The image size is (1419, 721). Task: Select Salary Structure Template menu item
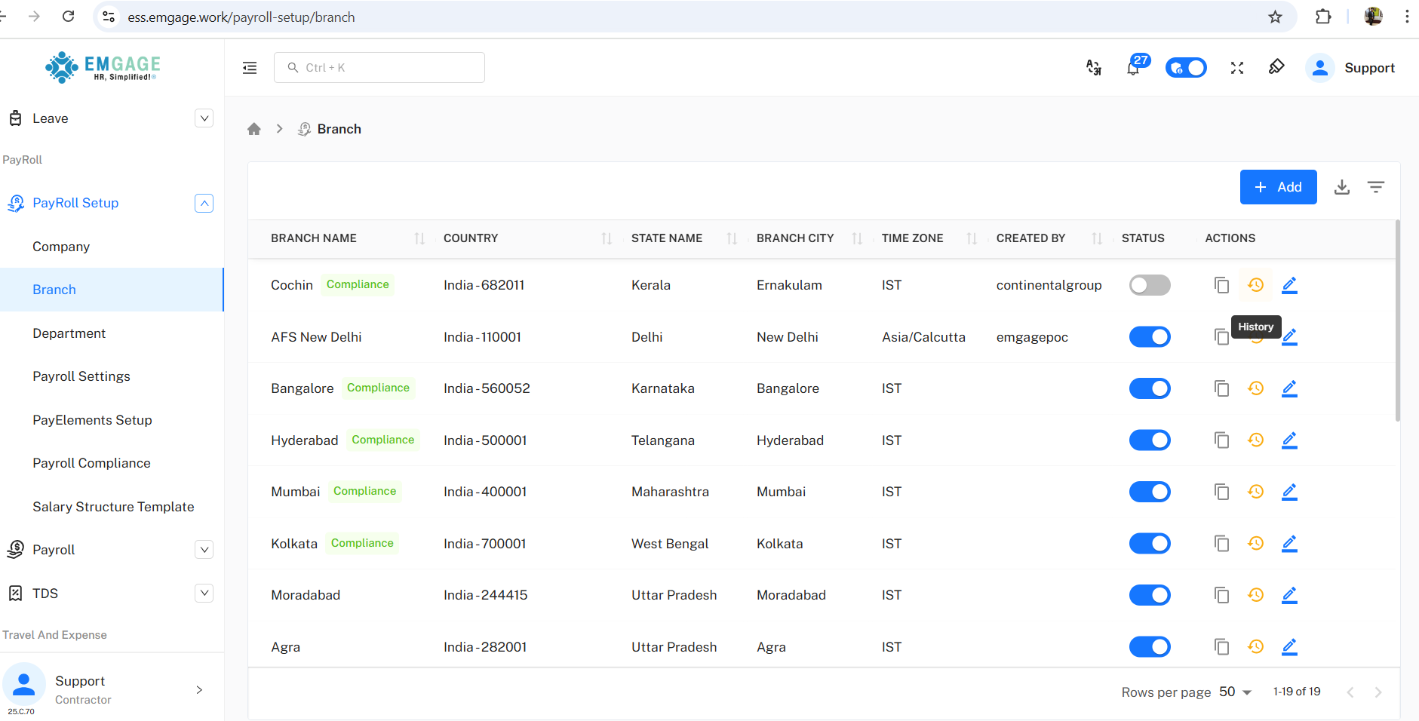[x=113, y=507]
